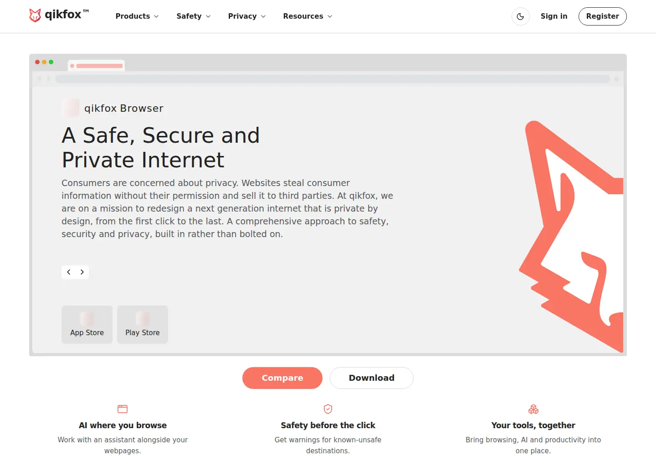Click the Compare button
The image size is (656, 456).
(x=282, y=378)
